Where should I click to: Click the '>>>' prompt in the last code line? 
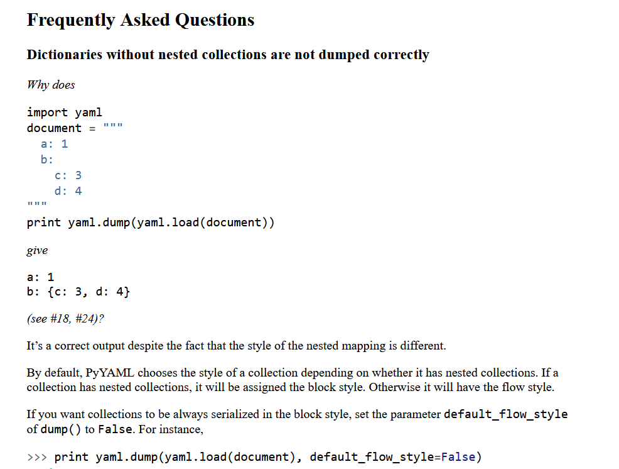tap(37, 457)
